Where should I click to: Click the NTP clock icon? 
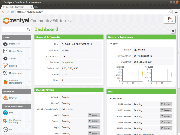pyautogui.click(x=5, y=130)
